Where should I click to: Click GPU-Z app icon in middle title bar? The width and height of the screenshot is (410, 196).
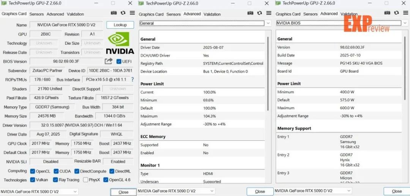pos(141,3)
